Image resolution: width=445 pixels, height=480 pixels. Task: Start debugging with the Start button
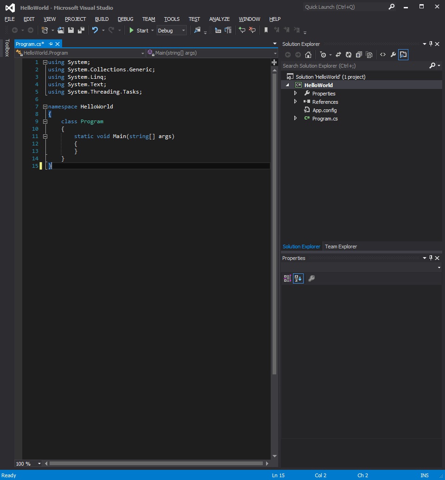point(139,30)
